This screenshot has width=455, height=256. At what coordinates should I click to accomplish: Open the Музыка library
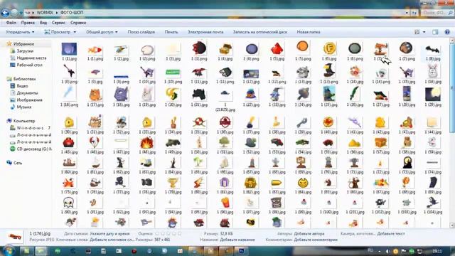point(23,107)
